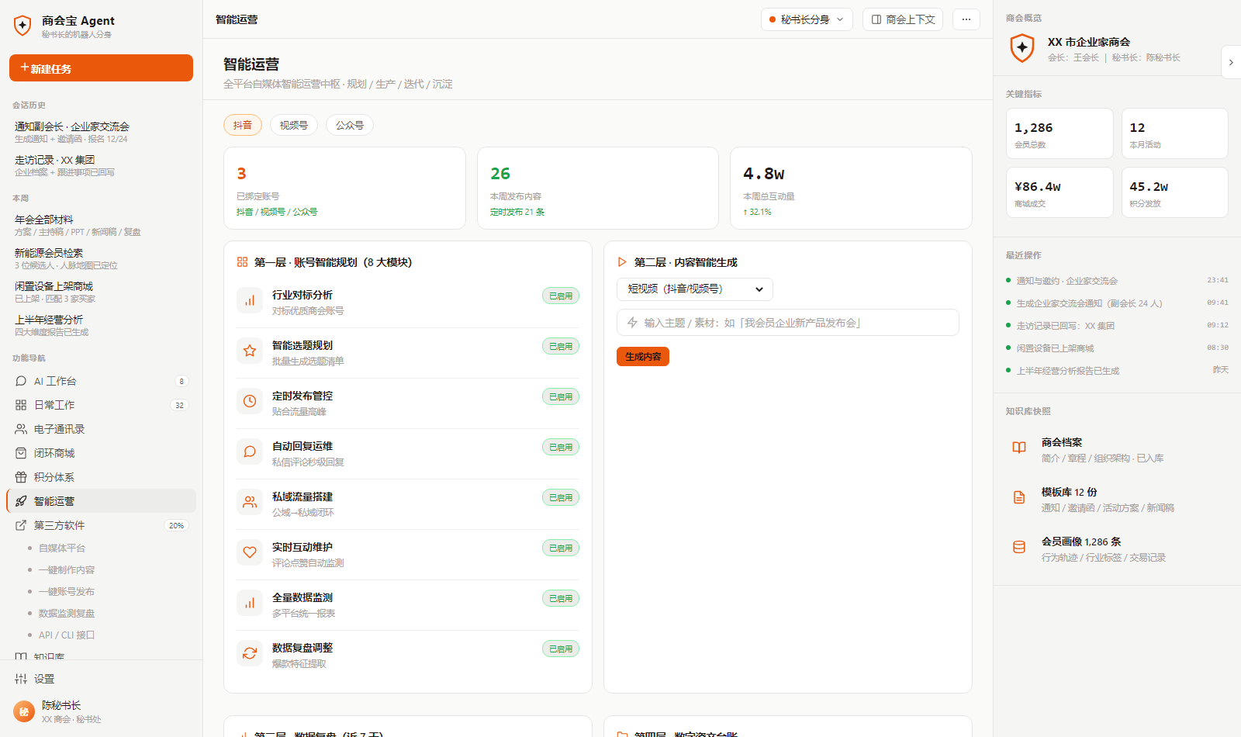
Task: Expand 第三方软件 in the sidebar
Action: [101, 525]
